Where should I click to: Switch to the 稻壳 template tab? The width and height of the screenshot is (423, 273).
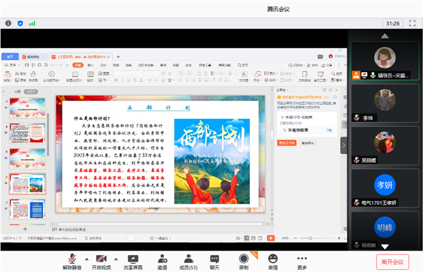click(x=34, y=57)
